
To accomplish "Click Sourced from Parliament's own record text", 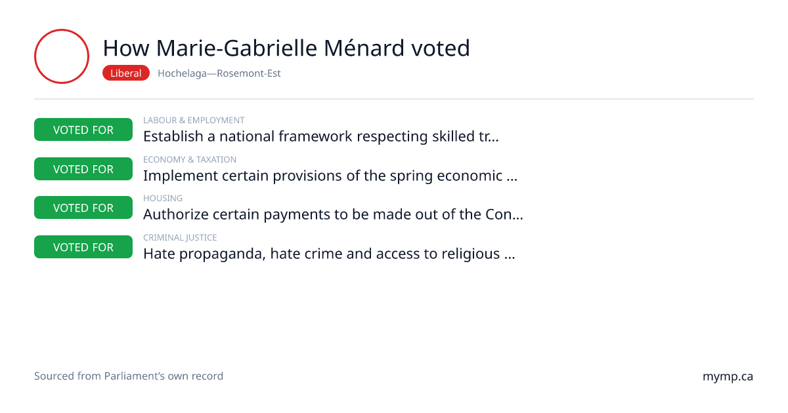I will tap(129, 376).
